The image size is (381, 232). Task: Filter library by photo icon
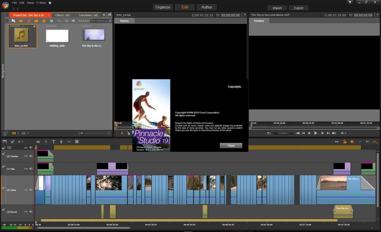36,21
